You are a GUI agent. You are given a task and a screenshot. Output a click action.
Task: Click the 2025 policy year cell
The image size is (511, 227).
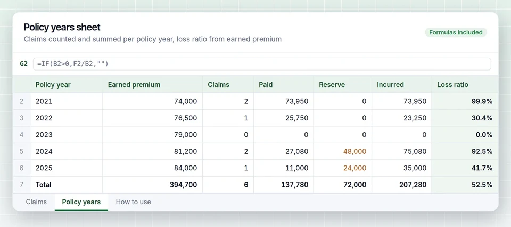(x=66, y=168)
